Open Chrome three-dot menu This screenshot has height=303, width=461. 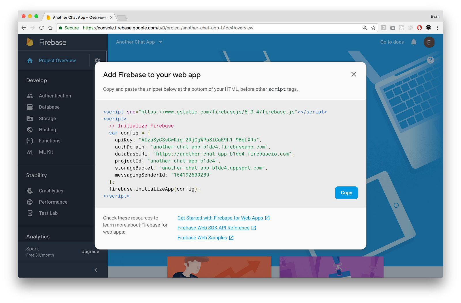[x=437, y=28]
